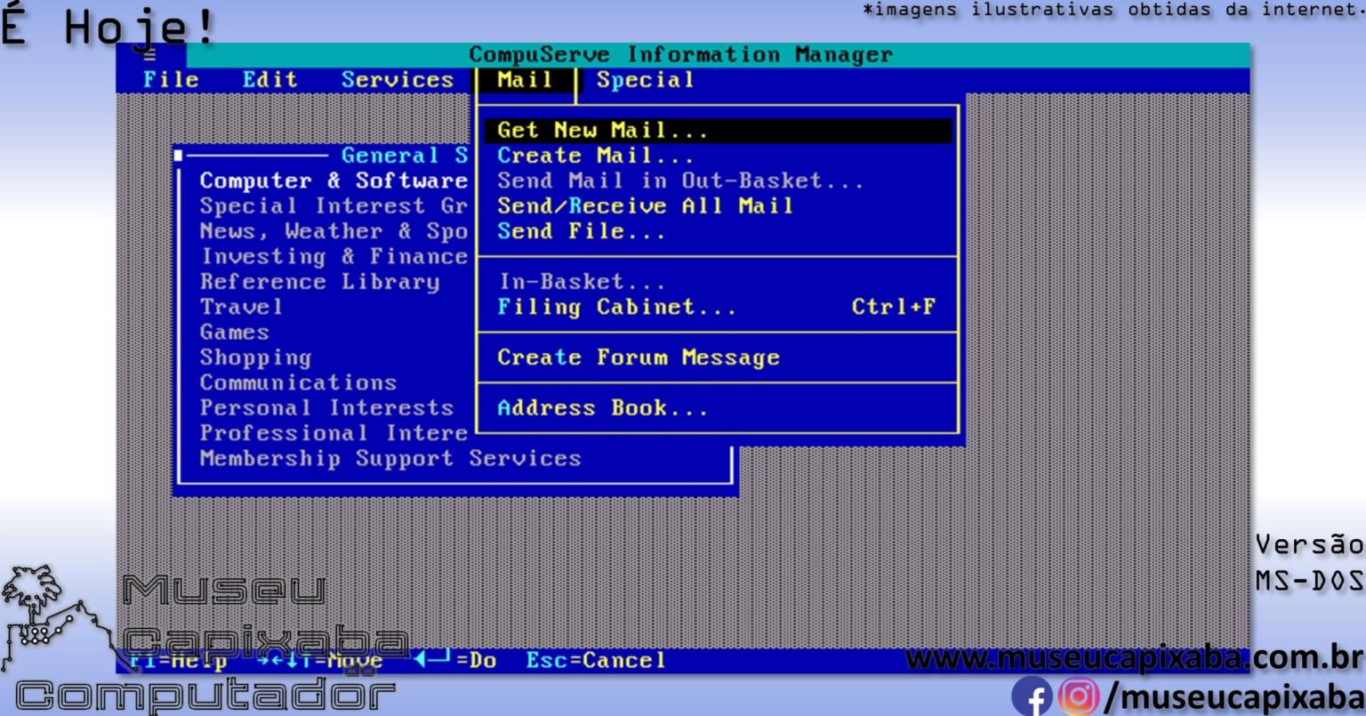Choose Send/Receive All Mail

click(x=645, y=206)
